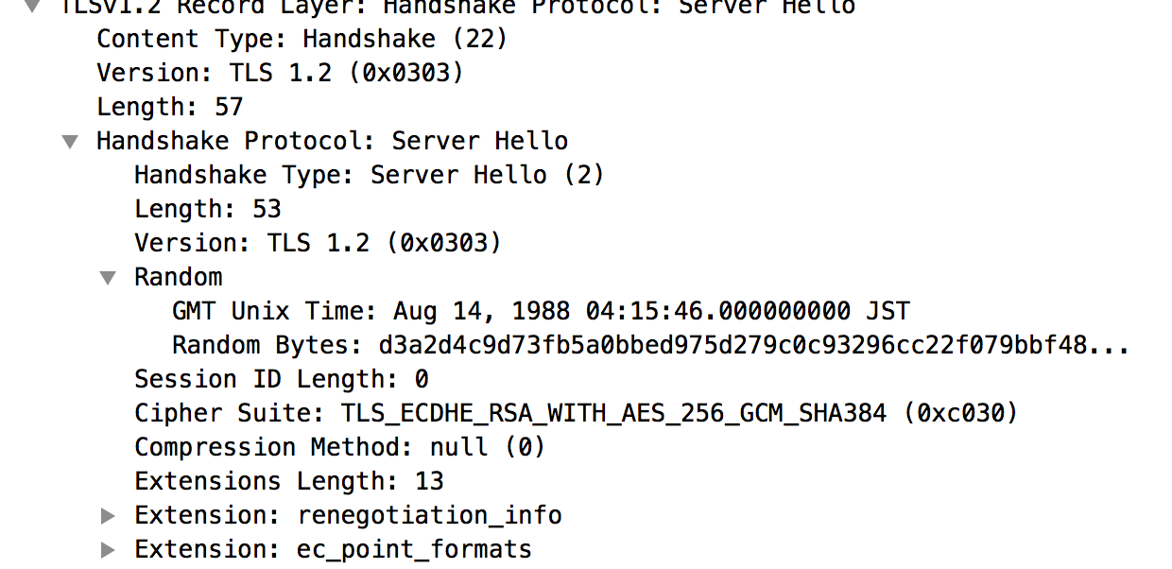1172x569 pixels.
Task: Select the Handshake Type: Server Hello field
Action: (x=369, y=175)
